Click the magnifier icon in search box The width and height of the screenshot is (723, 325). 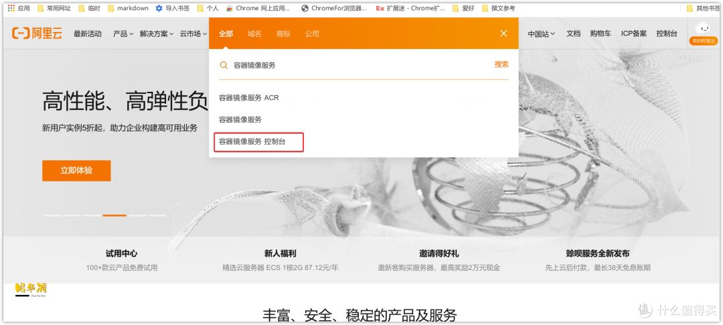[x=224, y=65]
